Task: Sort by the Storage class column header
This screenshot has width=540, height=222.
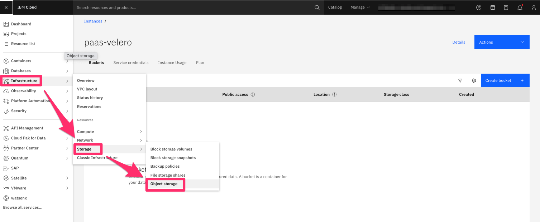Action: click(396, 94)
